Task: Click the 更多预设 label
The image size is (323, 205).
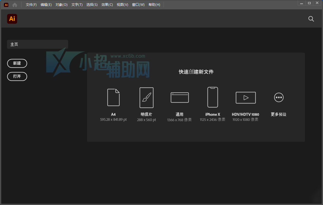Action: (278, 114)
